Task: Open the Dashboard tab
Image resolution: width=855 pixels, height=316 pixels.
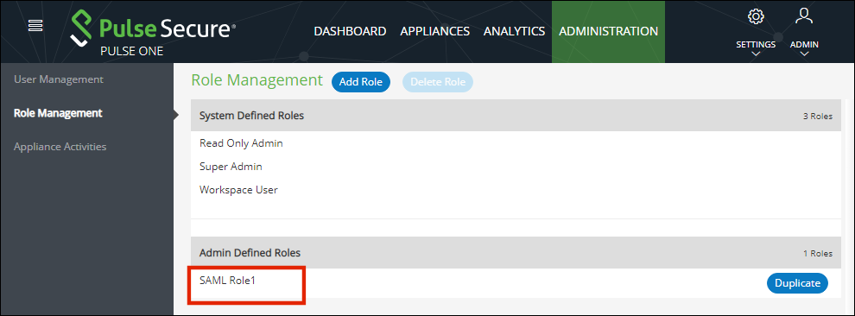Action: click(x=350, y=31)
